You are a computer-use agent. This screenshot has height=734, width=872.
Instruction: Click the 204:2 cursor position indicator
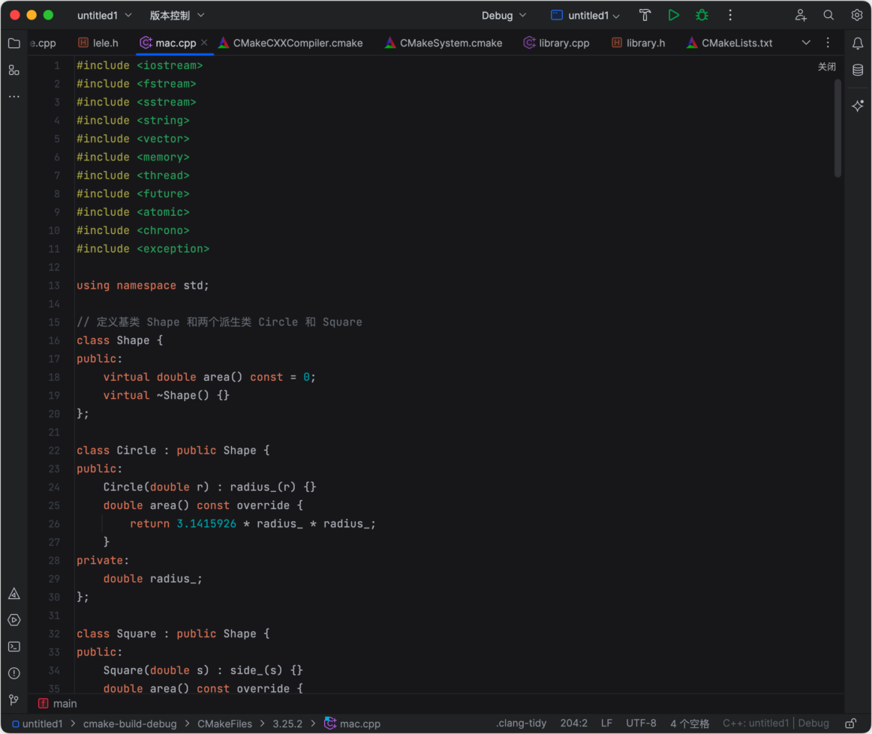tap(574, 723)
